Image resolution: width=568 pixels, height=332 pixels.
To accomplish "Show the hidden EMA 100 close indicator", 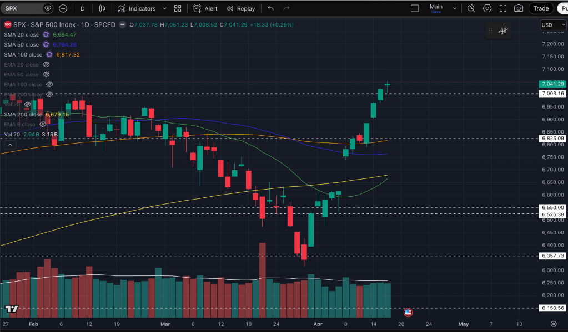I will 49,85.
